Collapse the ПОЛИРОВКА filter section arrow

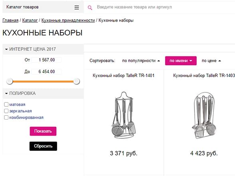[6, 94]
